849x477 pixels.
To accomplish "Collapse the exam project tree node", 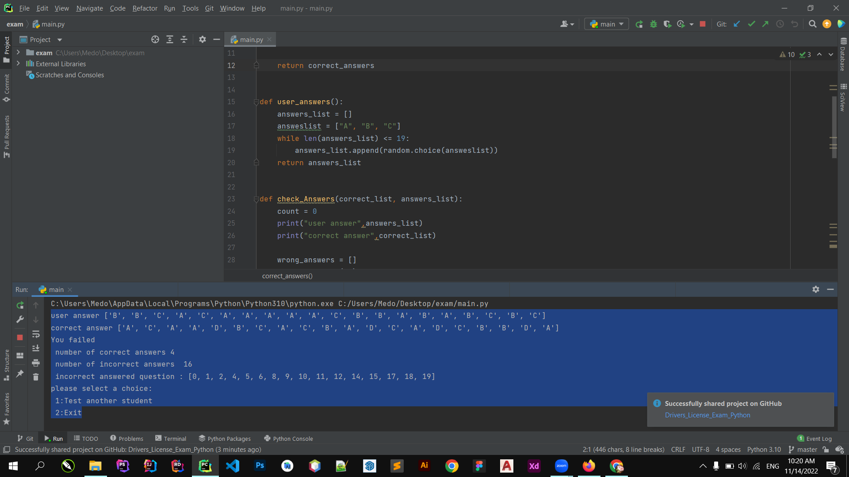I will pos(18,53).
